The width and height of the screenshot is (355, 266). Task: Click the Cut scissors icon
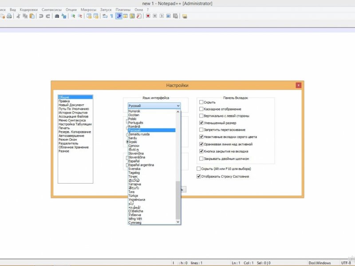(x=18, y=16)
